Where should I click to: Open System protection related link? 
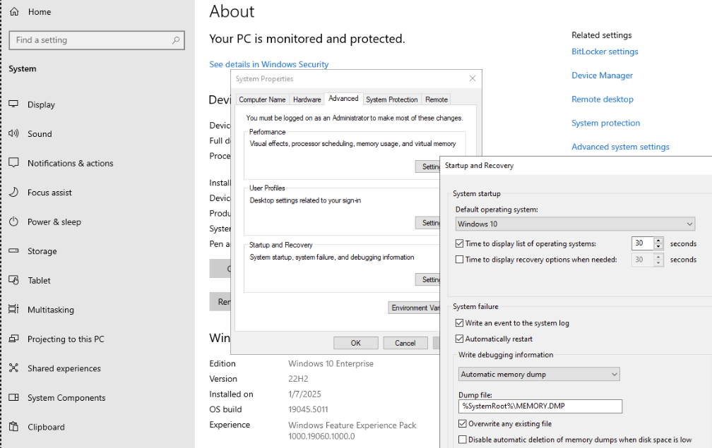[x=606, y=123]
